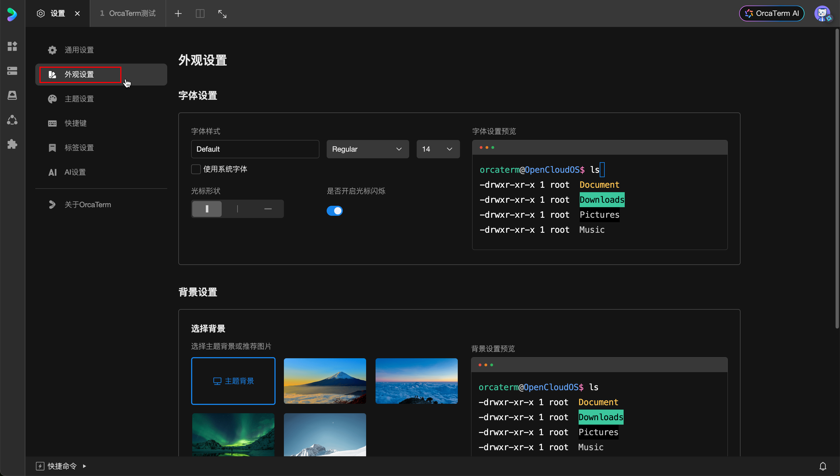The image size is (840, 476).
Task: Open the user avatar menu
Action: 823,13
